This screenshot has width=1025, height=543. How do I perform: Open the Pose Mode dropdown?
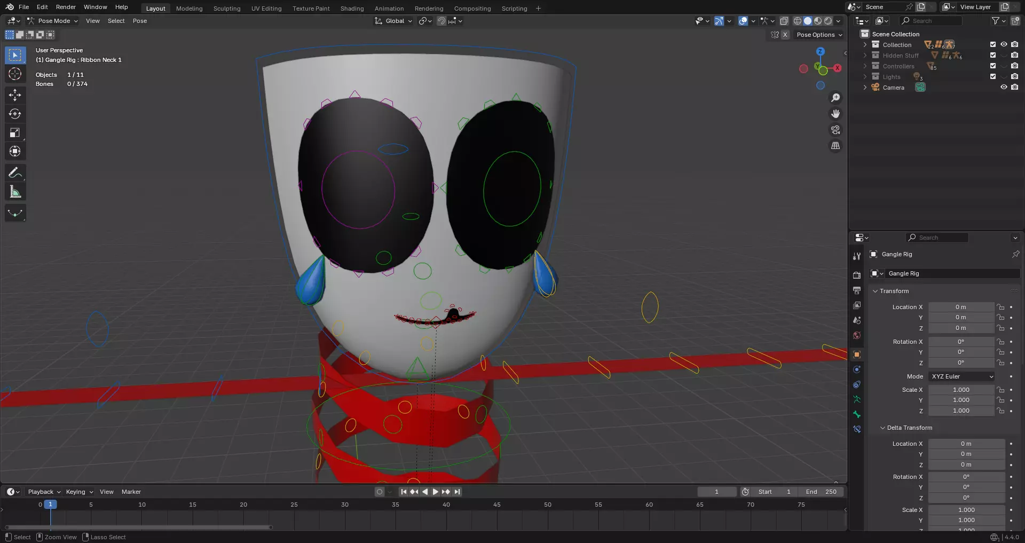(52, 21)
